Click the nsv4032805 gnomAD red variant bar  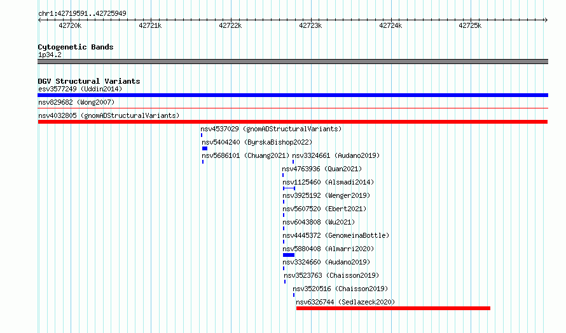tap(293, 122)
